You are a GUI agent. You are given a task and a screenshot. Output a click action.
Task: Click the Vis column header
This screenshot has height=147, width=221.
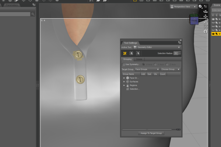click(x=155, y=74)
